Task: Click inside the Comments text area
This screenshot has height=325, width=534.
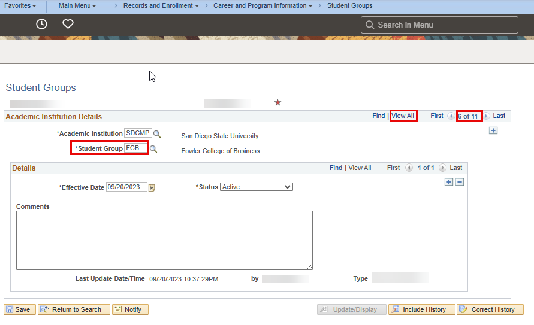Action: pos(164,241)
